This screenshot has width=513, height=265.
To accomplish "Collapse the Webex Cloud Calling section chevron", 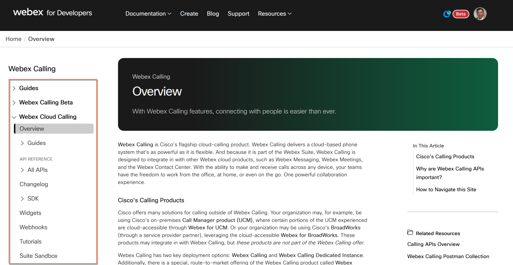I will point(14,117).
